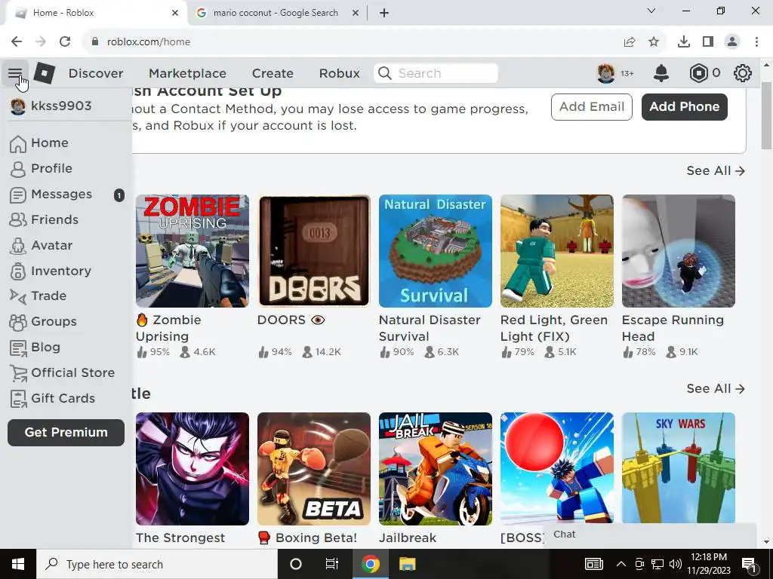Click the page vertical scrollbar thumb
This screenshot has height=579, width=773.
point(766,115)
